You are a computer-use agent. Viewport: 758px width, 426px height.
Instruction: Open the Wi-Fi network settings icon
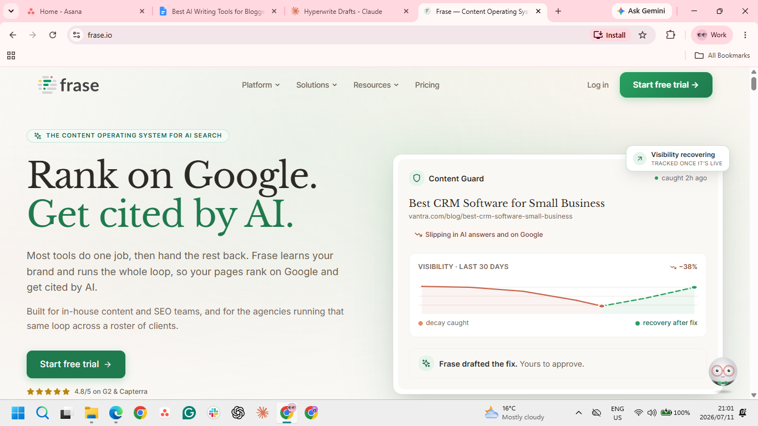pyautogui.click(x=639, y=413)
